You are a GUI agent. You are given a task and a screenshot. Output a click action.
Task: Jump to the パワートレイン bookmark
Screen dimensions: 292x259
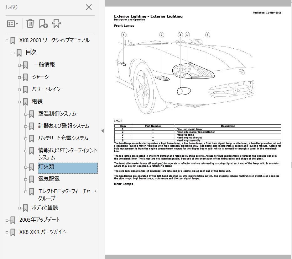pyautogui.click(x=46, y=89)
